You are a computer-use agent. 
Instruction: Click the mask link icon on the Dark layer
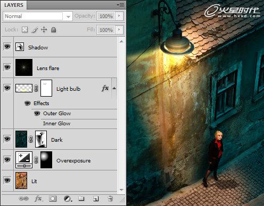(31, 139)
